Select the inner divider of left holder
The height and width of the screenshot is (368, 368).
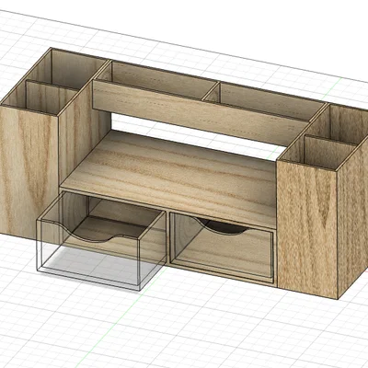(x=51, y=97)
